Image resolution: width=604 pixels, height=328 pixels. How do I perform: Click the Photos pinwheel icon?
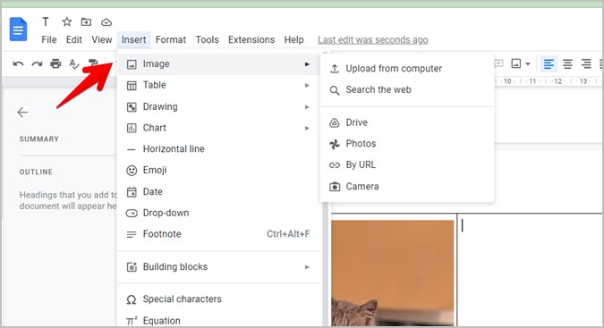point(335,144)
